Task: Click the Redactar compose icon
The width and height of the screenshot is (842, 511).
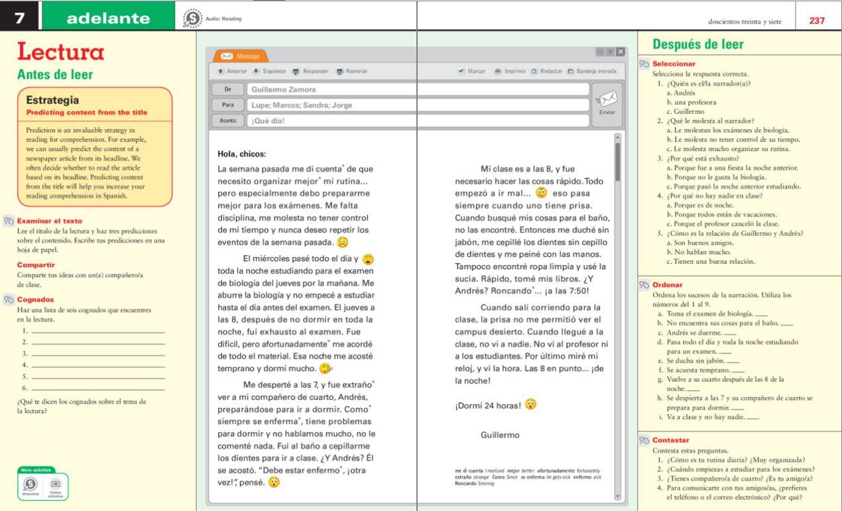Action: point(534,71)
